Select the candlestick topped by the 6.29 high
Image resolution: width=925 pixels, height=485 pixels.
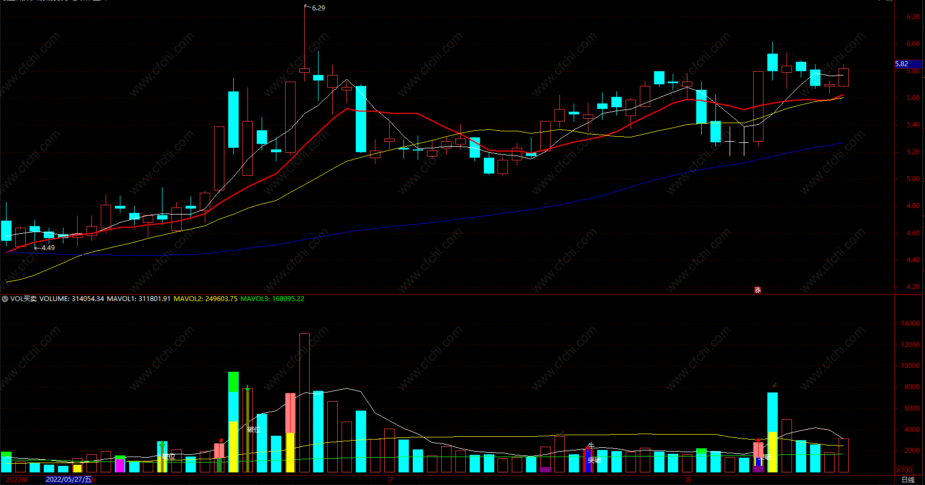tap(304, 71)
